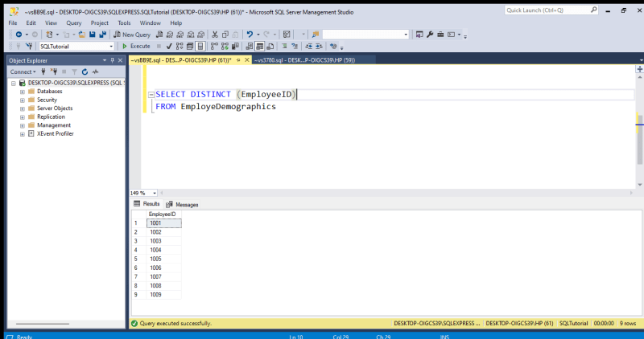Select result cell 1005

[164, 259]
